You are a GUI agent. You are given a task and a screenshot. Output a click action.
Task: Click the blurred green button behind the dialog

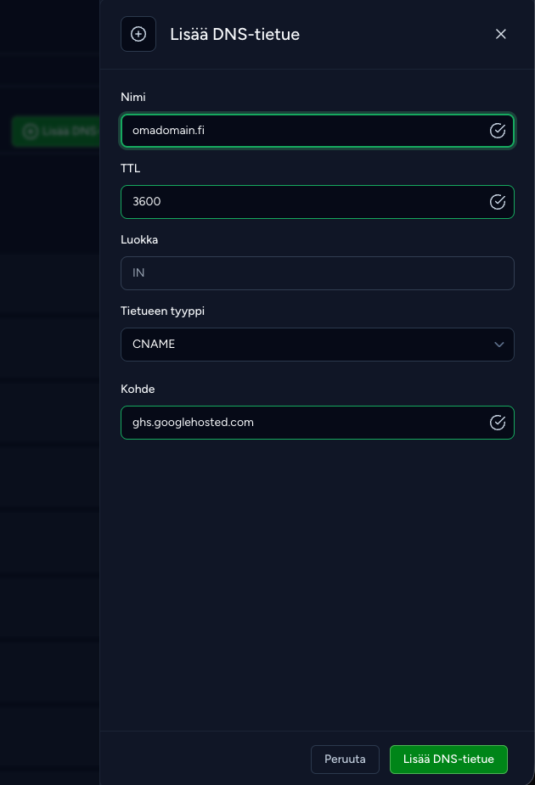(55, 132)
